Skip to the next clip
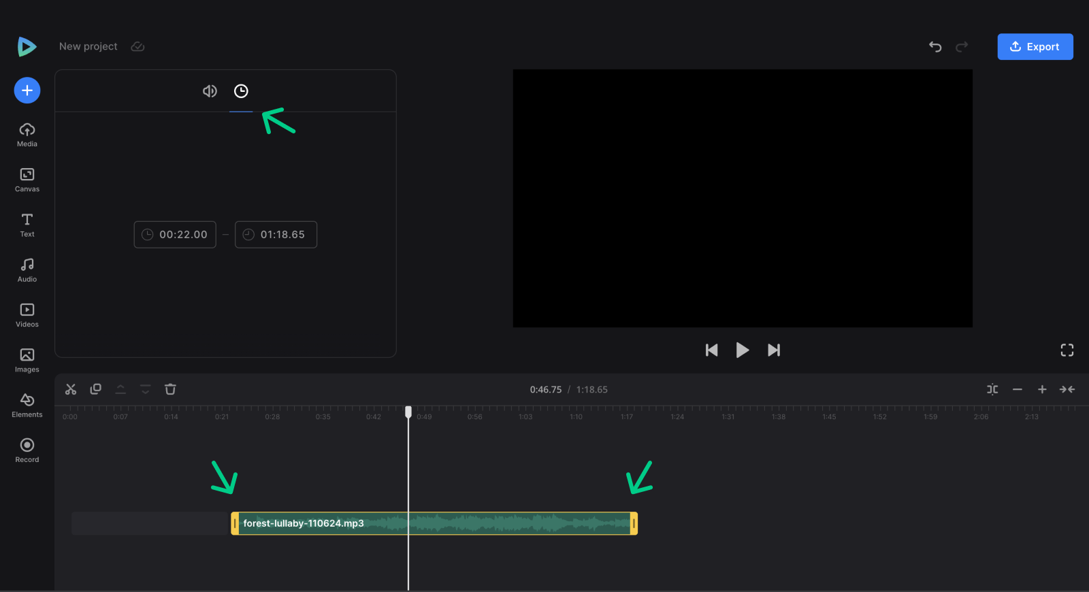The image size is (1089, 592). (x=774, y=350)
